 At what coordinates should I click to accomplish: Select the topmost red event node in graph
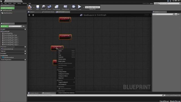point(65,20)
